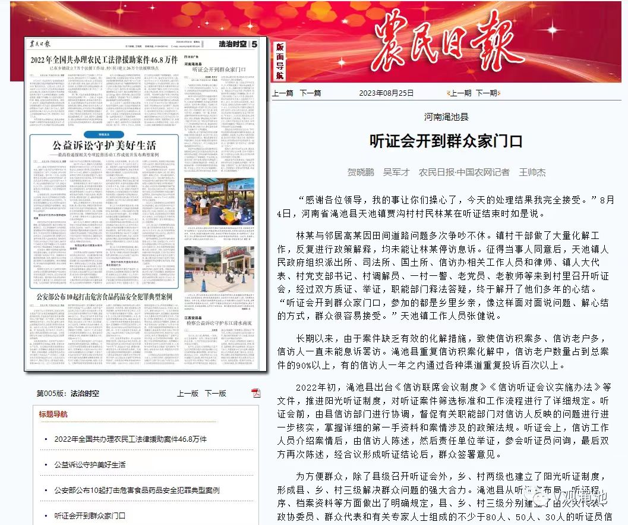Click the 标题导航 section heading

click(53, 414)
